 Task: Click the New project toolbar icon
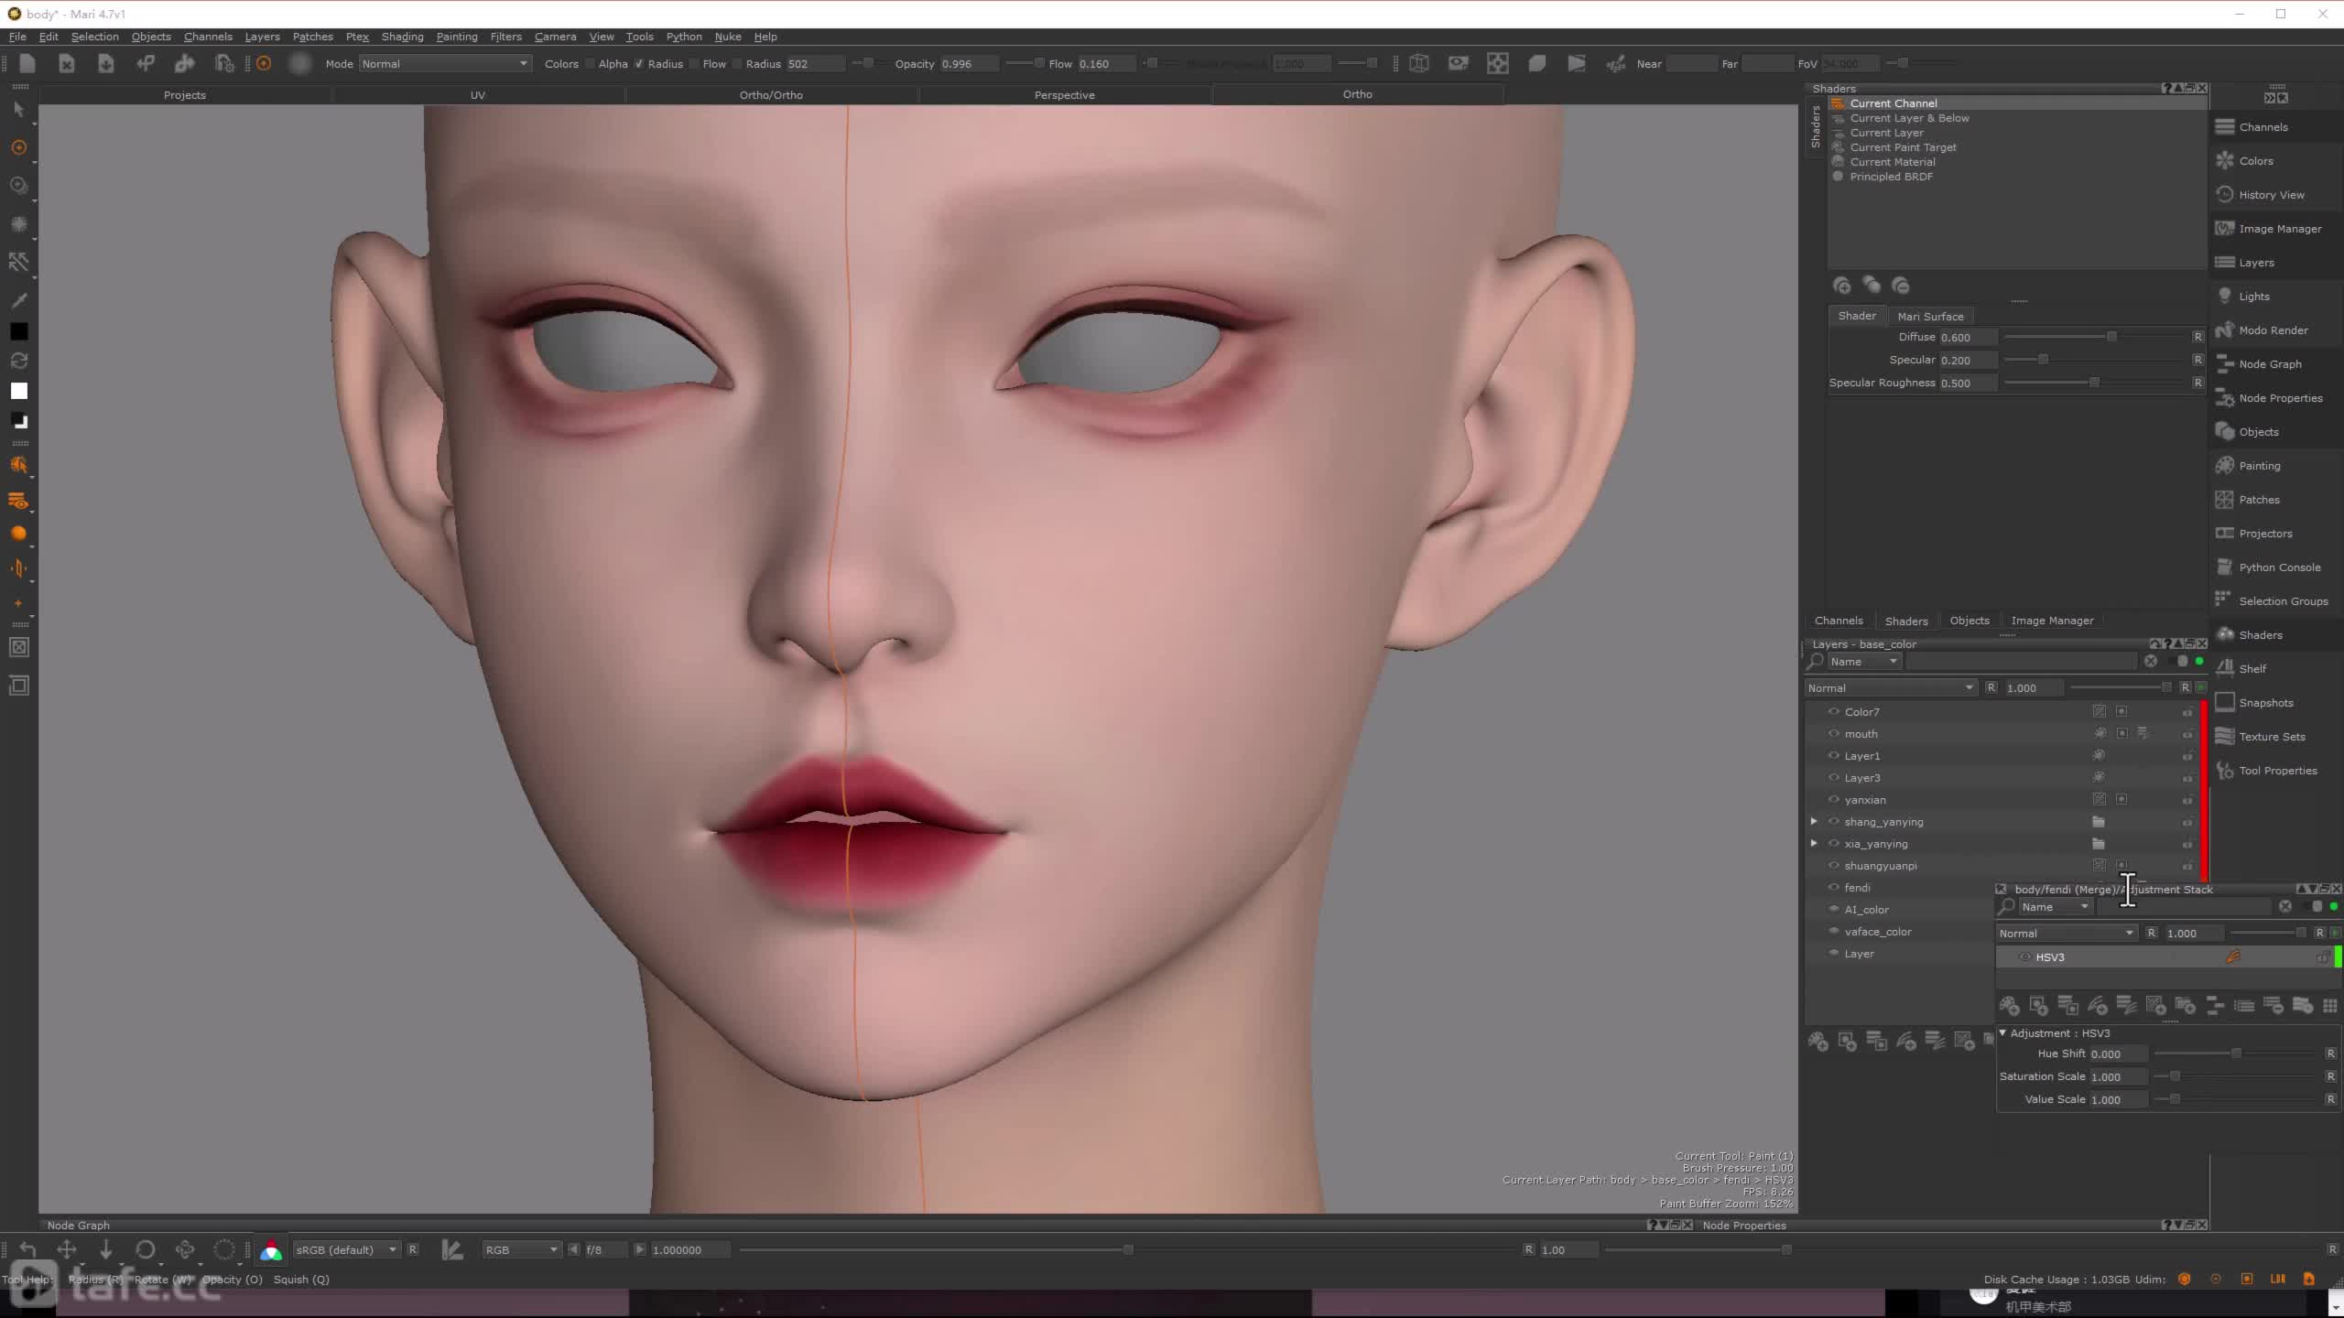click(27, 63)
